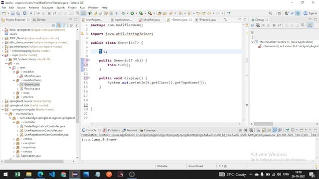Click the Sign in button

point(311,13)
